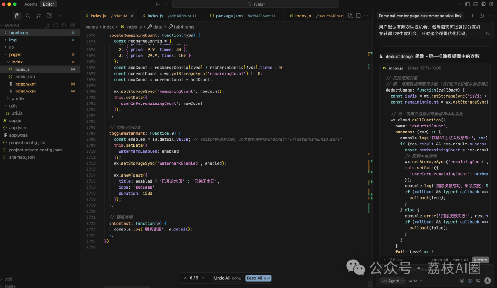
Task: Click the @ mention icon in the chat input
Action: pyautogui.click(x=462, y=281)
